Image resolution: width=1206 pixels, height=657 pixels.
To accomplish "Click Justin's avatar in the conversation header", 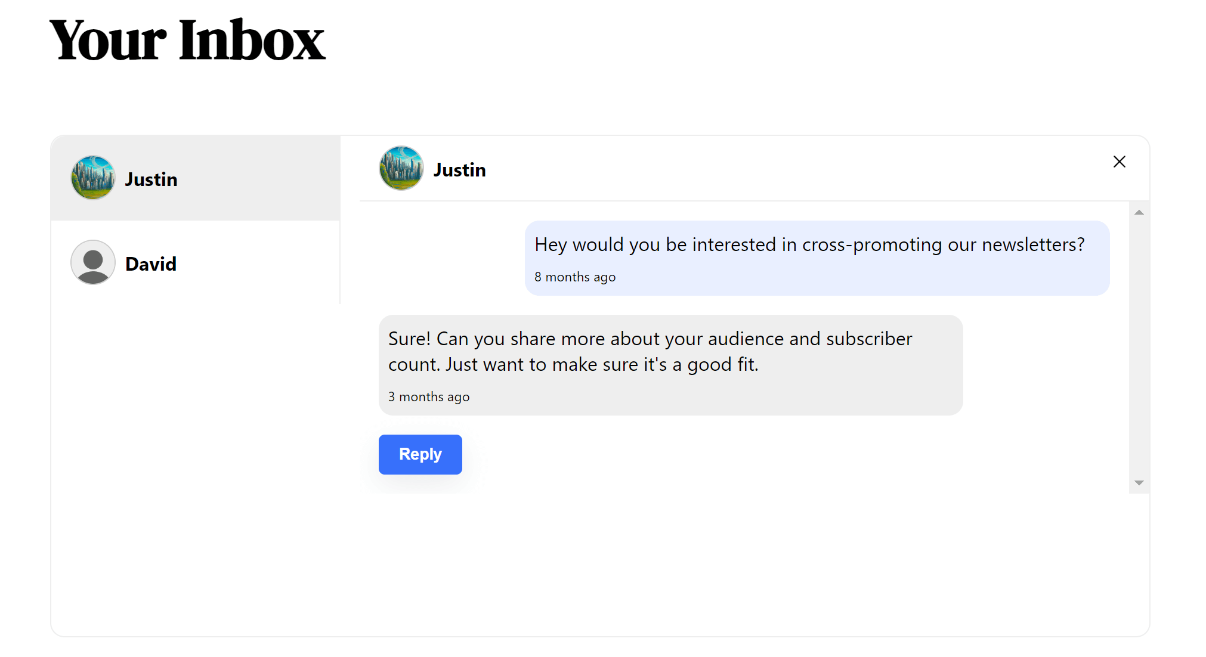I will pos(401,169).
